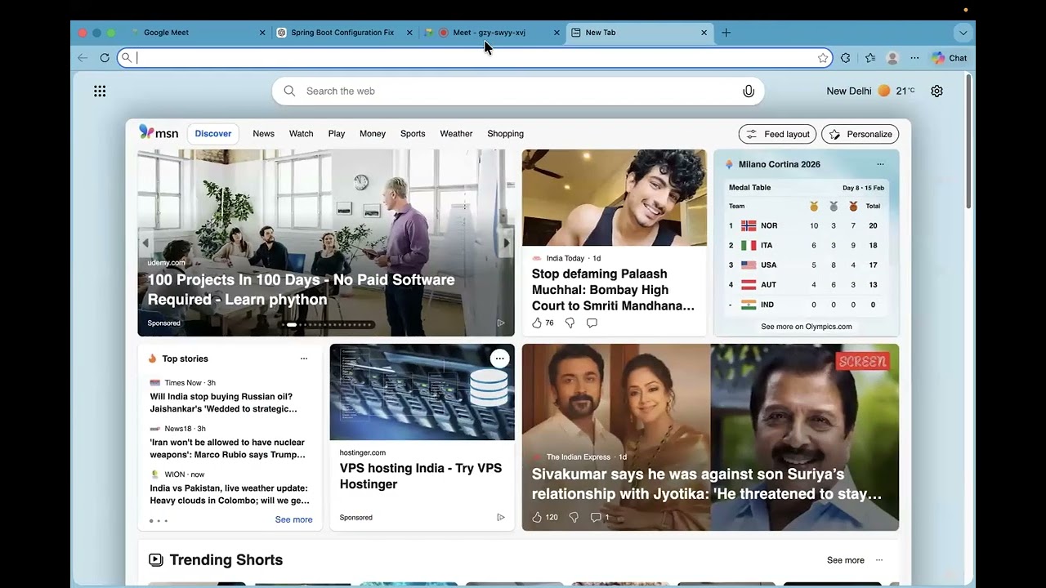Open the Marco Rubio Iran nuclear weapons story
Image resolution: width=1046 pixels, height=588 pixels.
228,448
